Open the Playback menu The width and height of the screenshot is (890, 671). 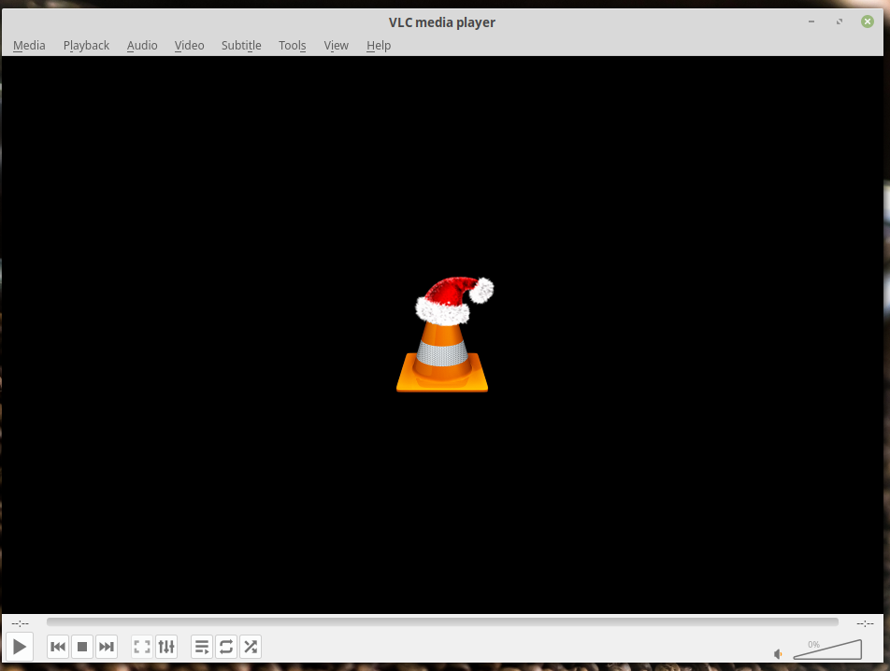tap(86, 46)
